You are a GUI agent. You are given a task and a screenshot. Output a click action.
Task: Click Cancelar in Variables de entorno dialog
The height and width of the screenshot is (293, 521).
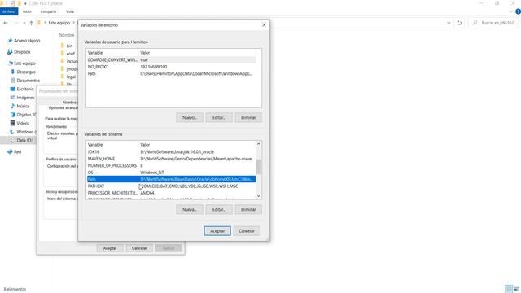[247, 231]
